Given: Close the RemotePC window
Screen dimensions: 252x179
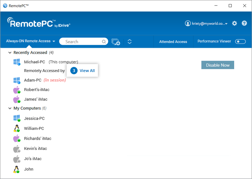Looking at the screenshot, I should coord(244,5).
